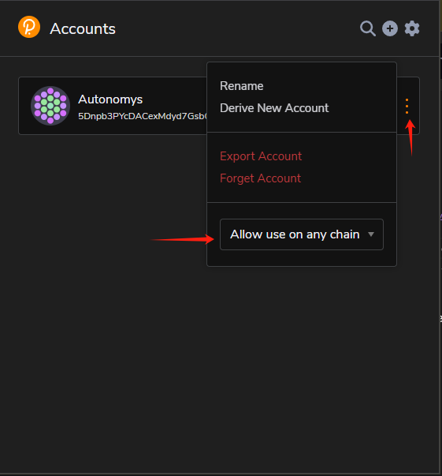Open the account search magnifier
The height and width of the screenshot is (476, 442).
[368, 28]
